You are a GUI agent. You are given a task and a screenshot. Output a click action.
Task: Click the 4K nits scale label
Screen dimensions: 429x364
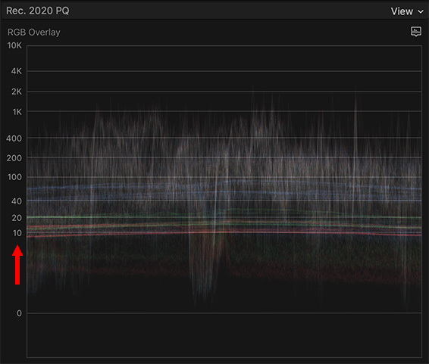coord(17,71)
